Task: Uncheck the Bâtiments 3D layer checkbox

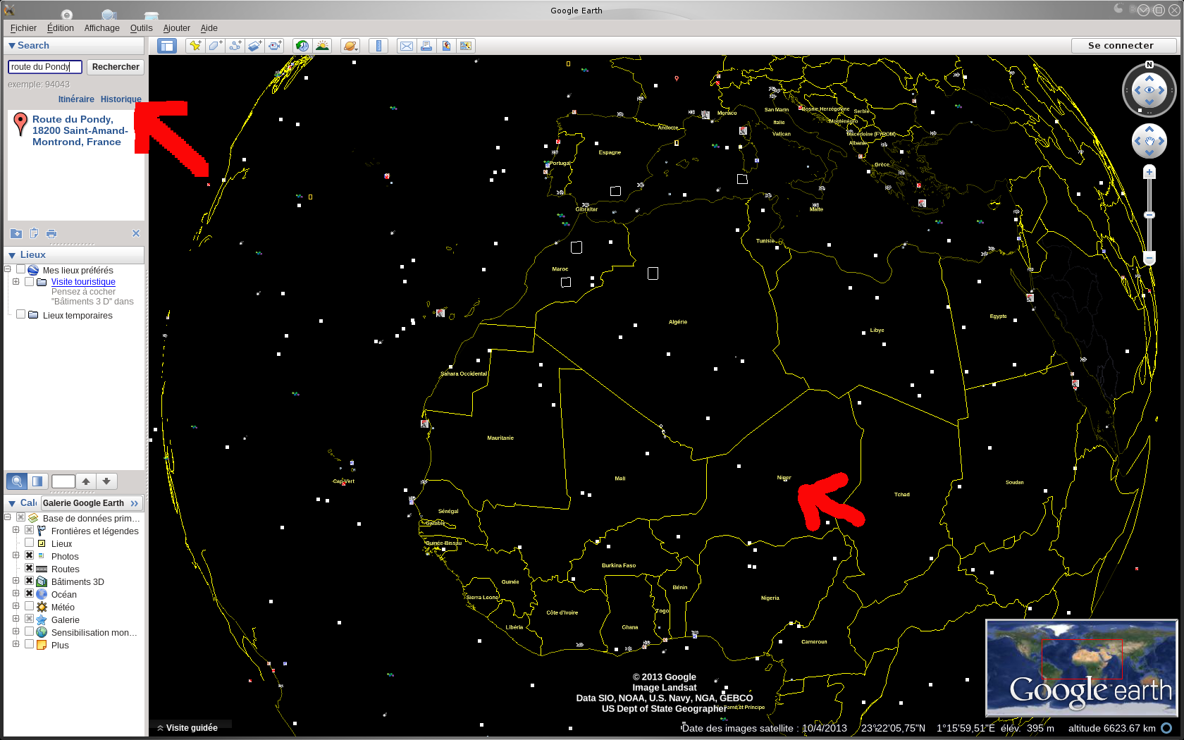Action: pos(30,581)
